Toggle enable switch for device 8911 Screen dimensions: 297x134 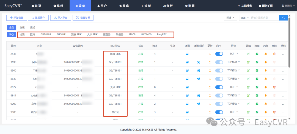point(219,95)
